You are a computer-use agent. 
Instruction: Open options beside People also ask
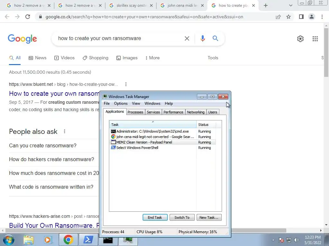64,131
